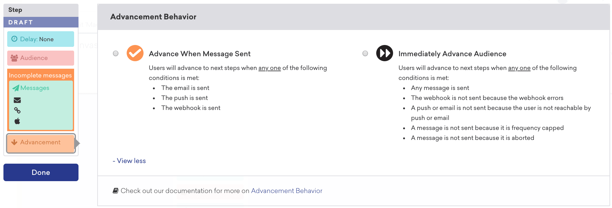Click the email envelope icon
The image size is (612, 208).
click(17, 100)
